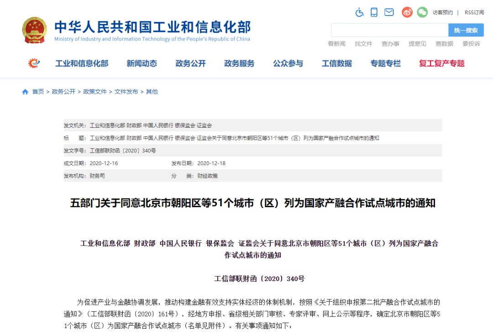
Task: Open the mobile version via phone icon
Action: coord(374,12)
